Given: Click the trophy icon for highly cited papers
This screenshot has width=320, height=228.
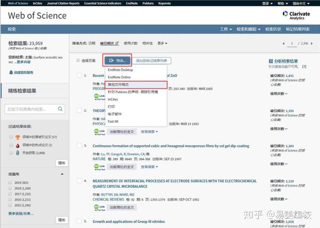Looking at the screenshot, I should 18,137.
